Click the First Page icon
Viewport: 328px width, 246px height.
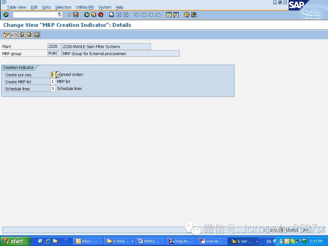pos(136,15)
